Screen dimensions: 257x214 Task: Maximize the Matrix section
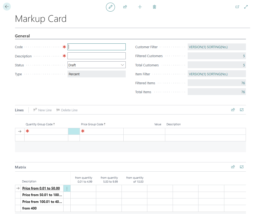[x=242, y=167]
